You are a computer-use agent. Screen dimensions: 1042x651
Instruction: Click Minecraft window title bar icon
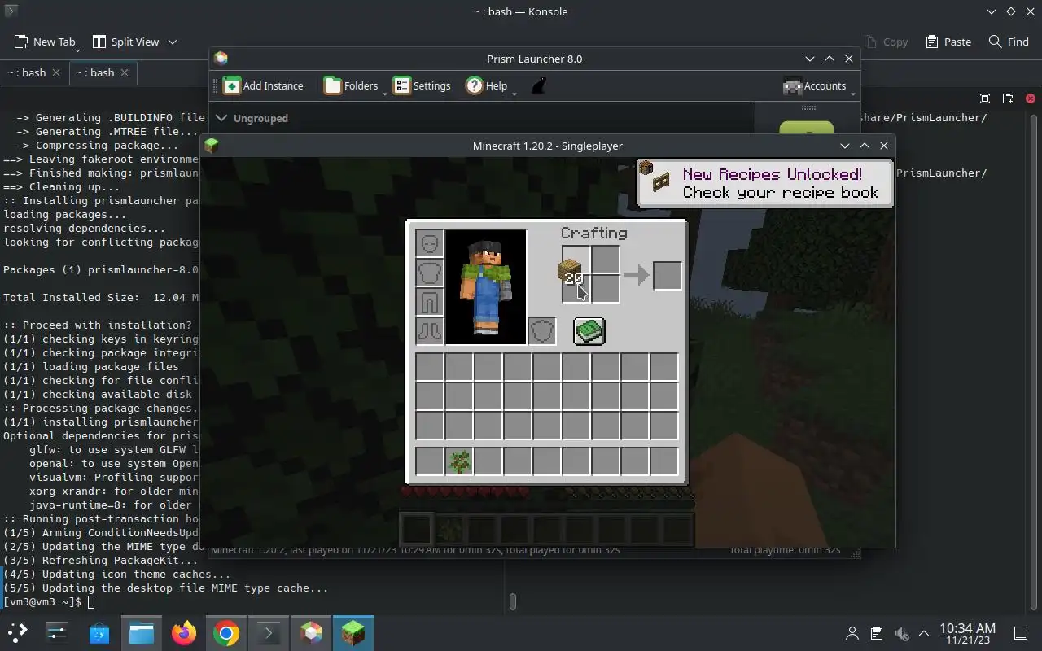pyautogui.click(x=212, y=146)
